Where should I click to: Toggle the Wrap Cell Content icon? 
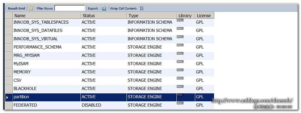tap(142, 8)
